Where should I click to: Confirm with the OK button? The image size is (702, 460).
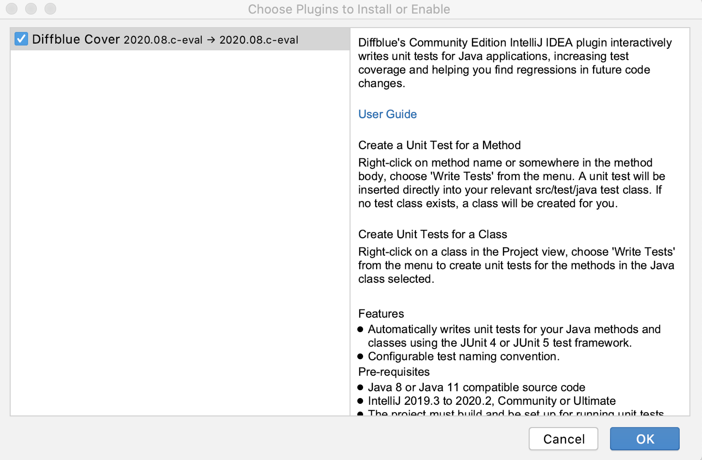point(644,439)
